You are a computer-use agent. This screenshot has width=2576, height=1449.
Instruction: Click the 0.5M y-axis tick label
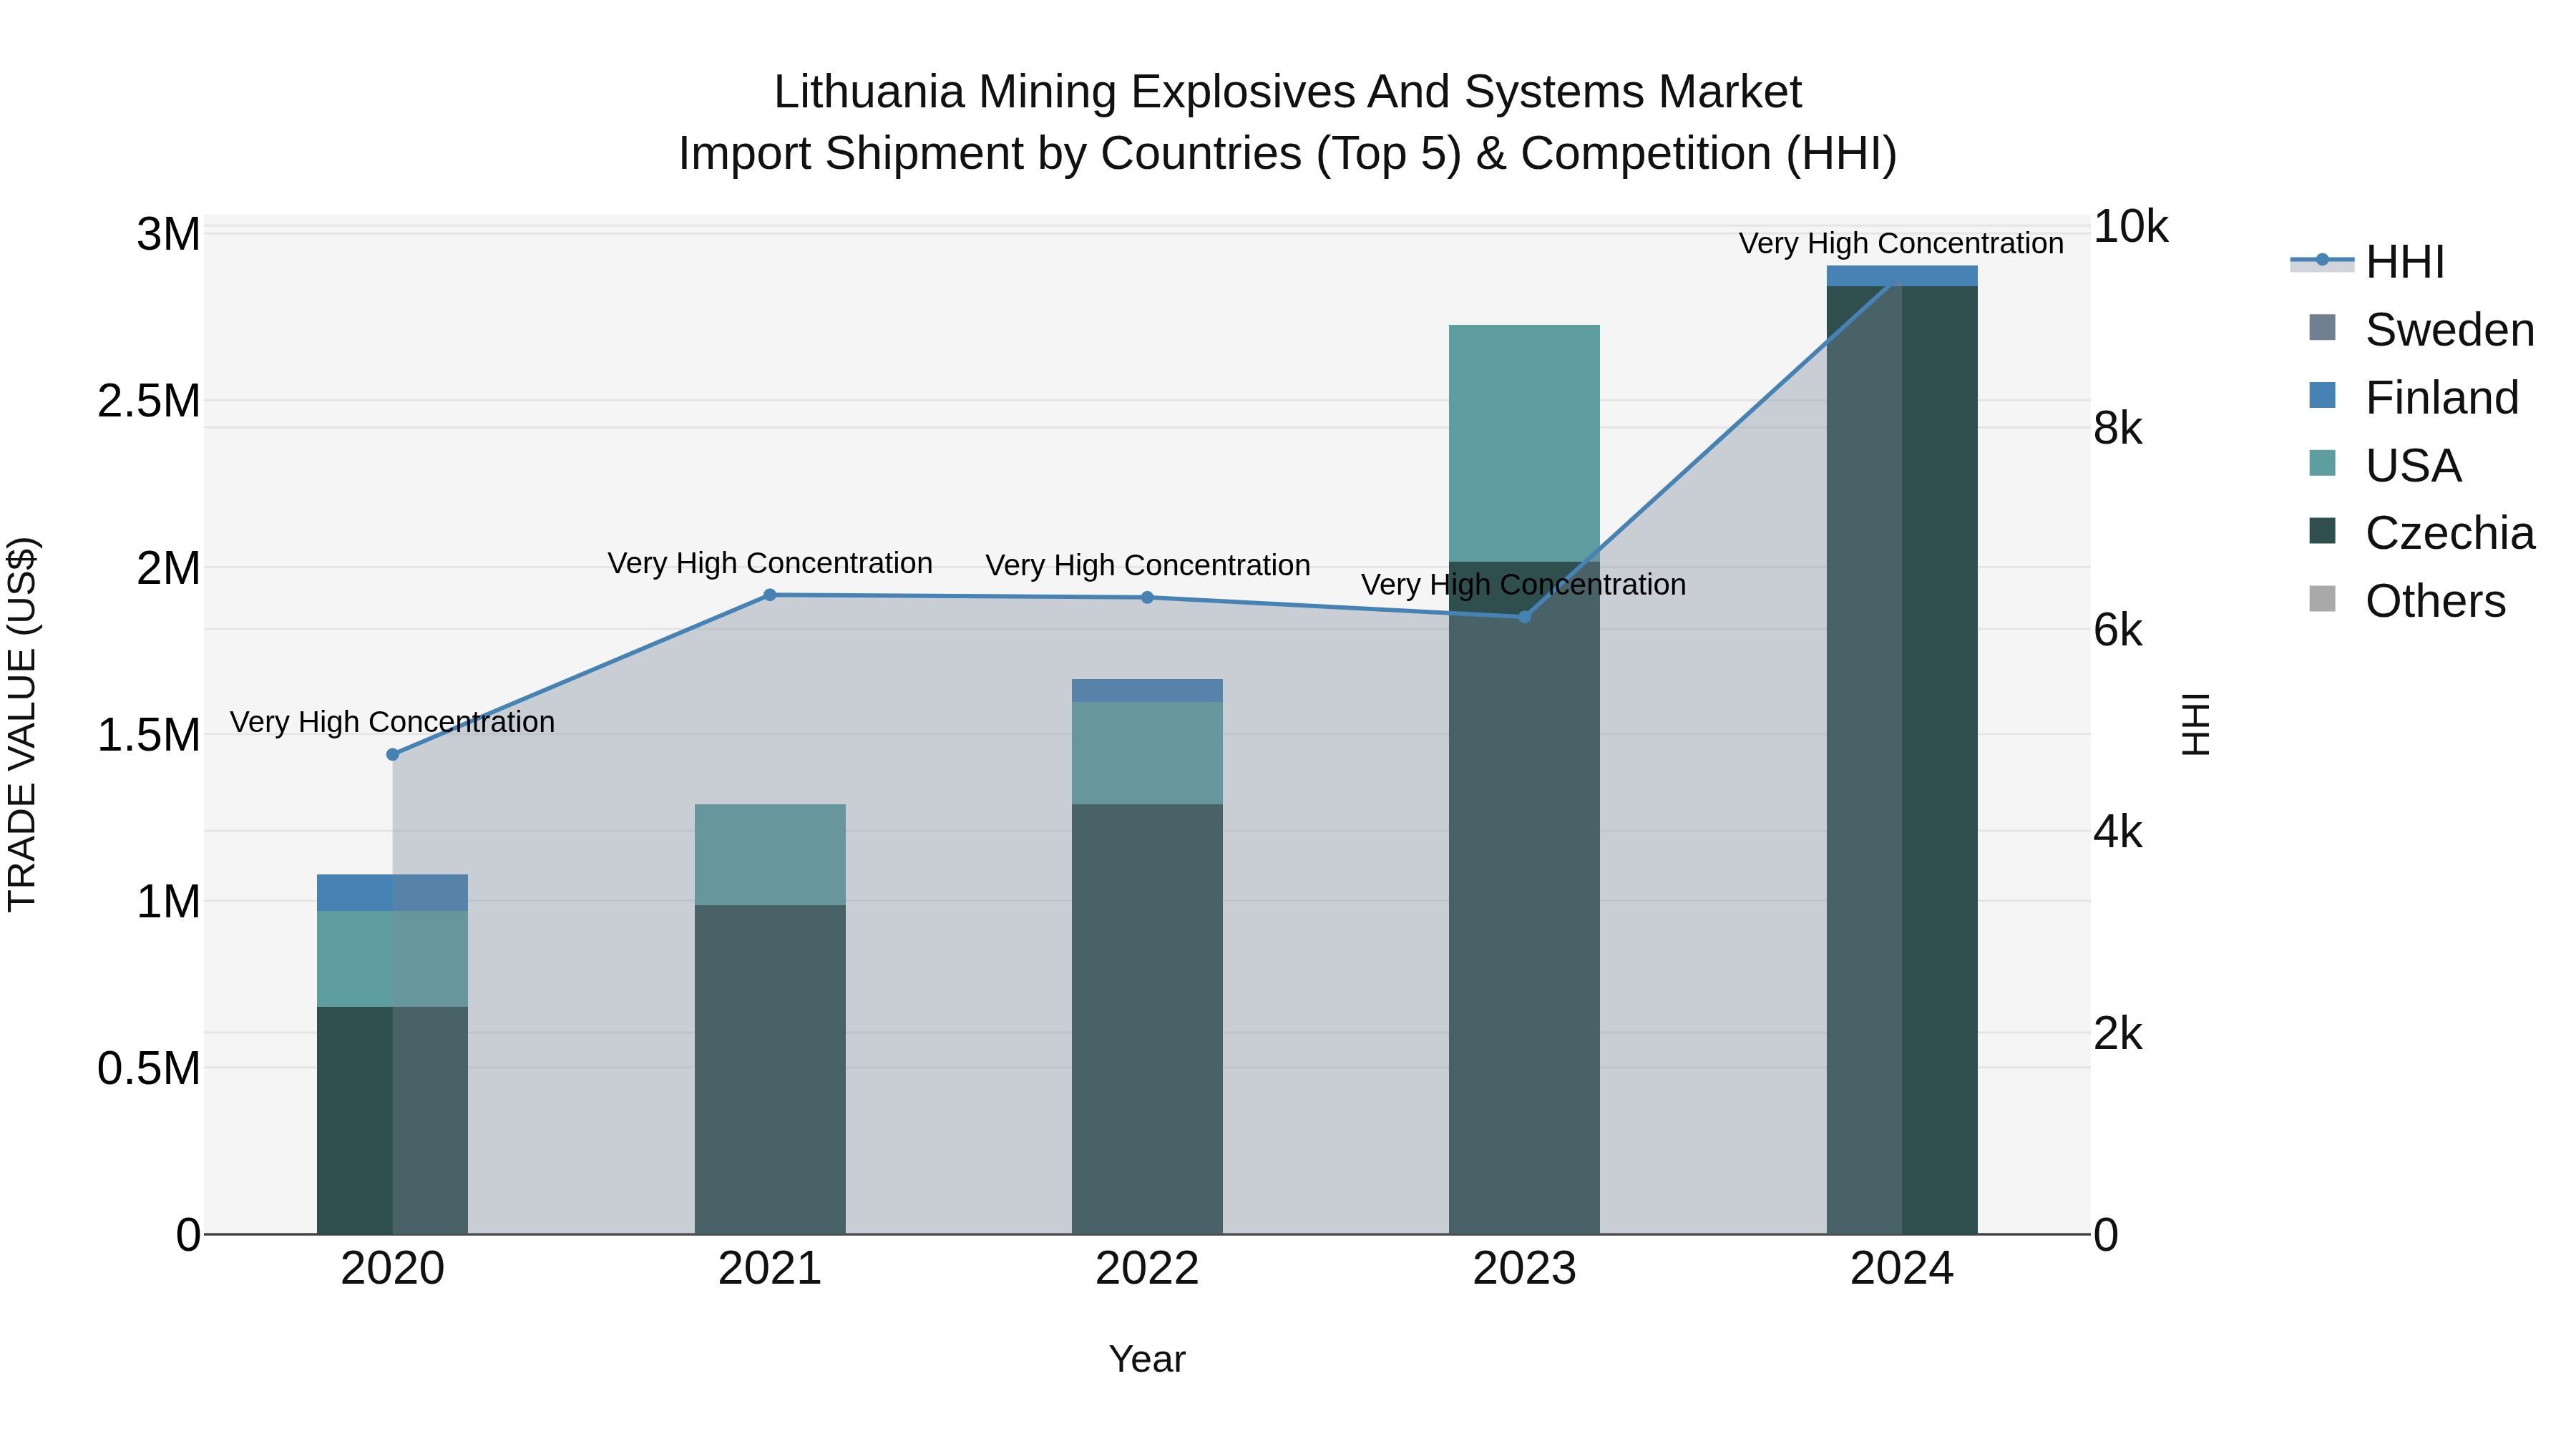[149, 1069]
